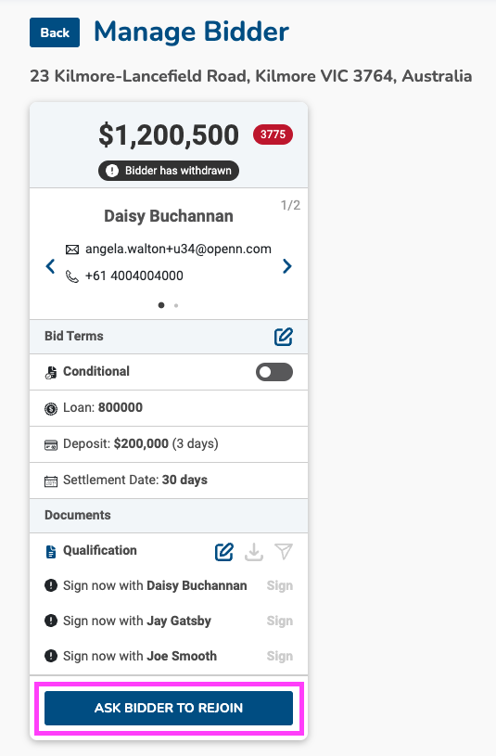The height and width of the screenshot is (756, 496).
Task: Show next bidder contact with right chevron
Action: tap(287, 266)
